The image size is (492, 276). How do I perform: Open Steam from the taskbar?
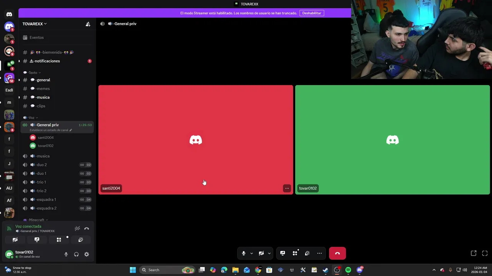pyautogui.click(x=326, y=270)
